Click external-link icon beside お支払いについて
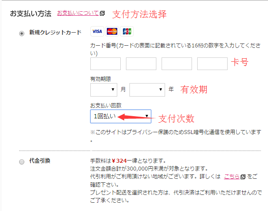 tap(102, 13)
